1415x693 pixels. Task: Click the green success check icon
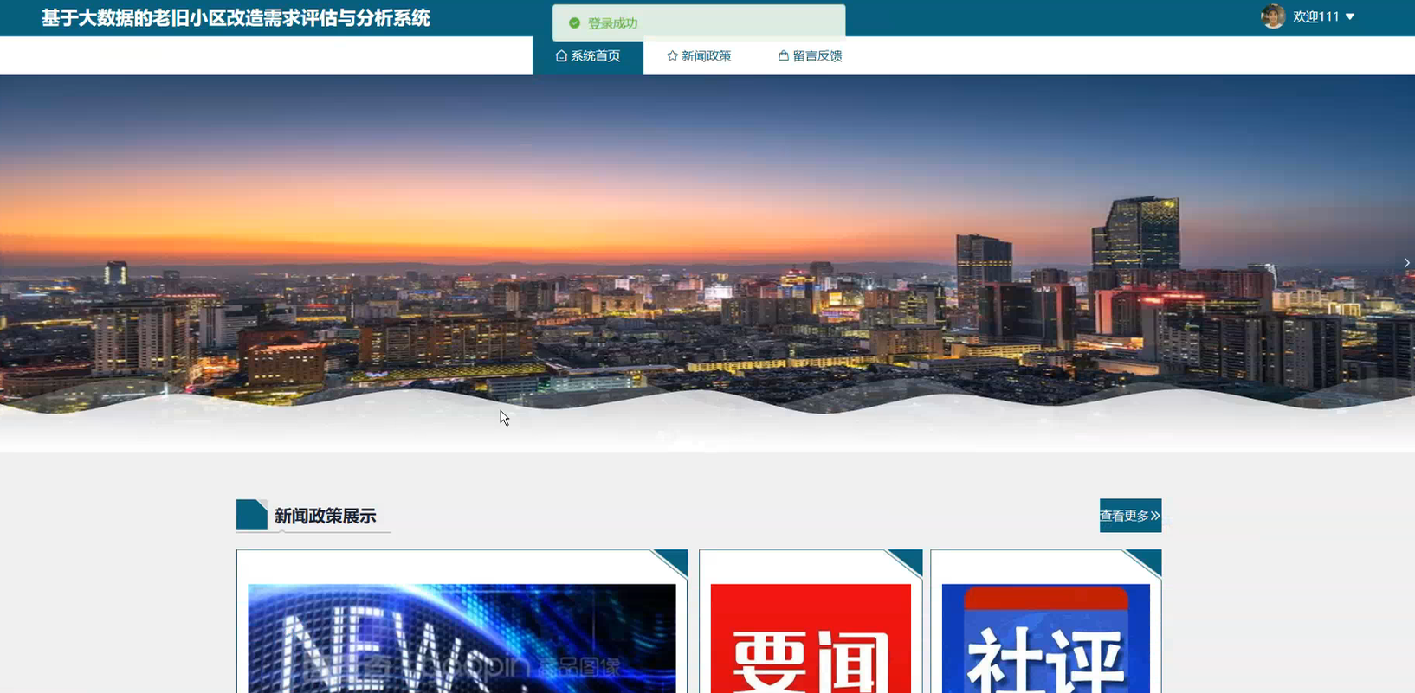click(574, 23)
